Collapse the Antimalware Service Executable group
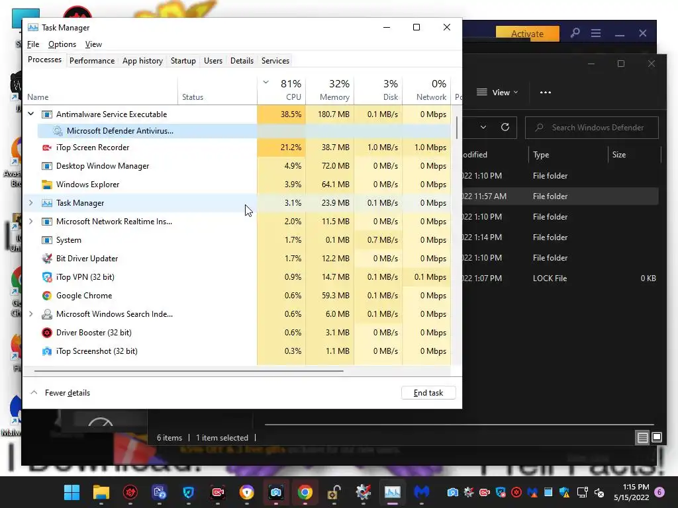Image resolution: width=678 pixels, height=508 pixels. tap(30, 114)
